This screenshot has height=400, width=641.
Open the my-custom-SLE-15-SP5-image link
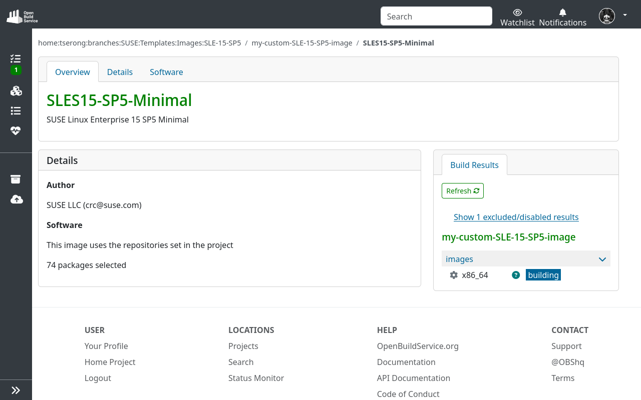[508, 237]
